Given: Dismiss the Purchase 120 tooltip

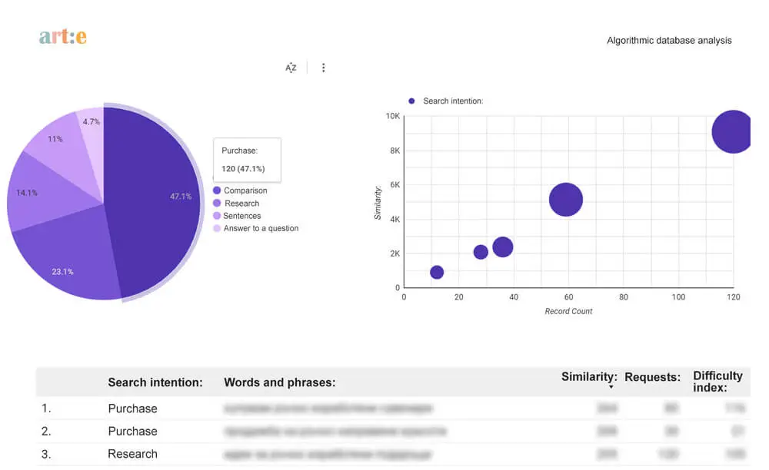Looking at the screenshot, I should (246, 160).
